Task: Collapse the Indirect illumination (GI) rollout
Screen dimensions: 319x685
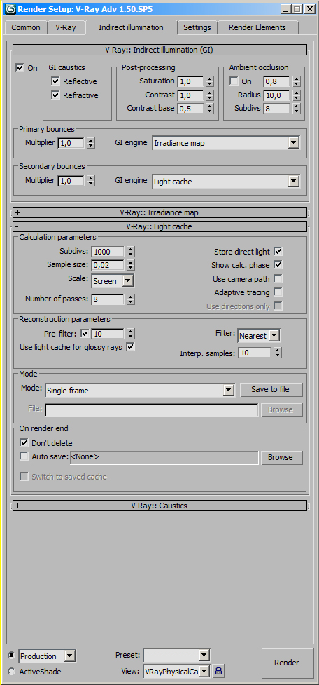Action: coord(159,50)
